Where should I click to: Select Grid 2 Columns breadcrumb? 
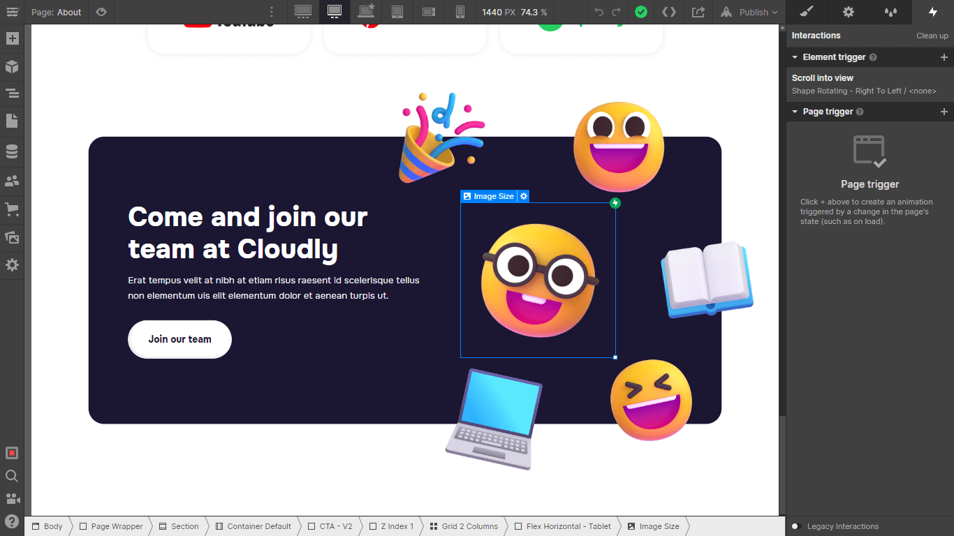click(x=464, y=526)
